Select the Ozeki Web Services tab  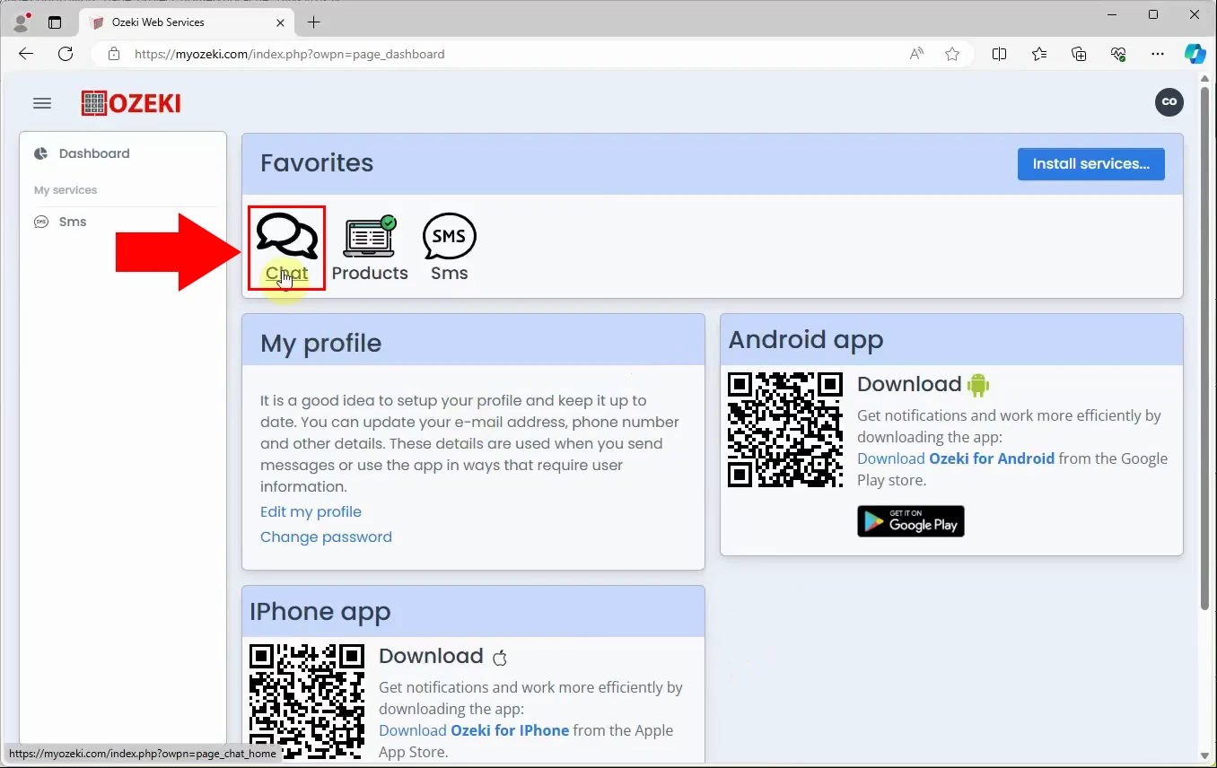tap(187, 22)
